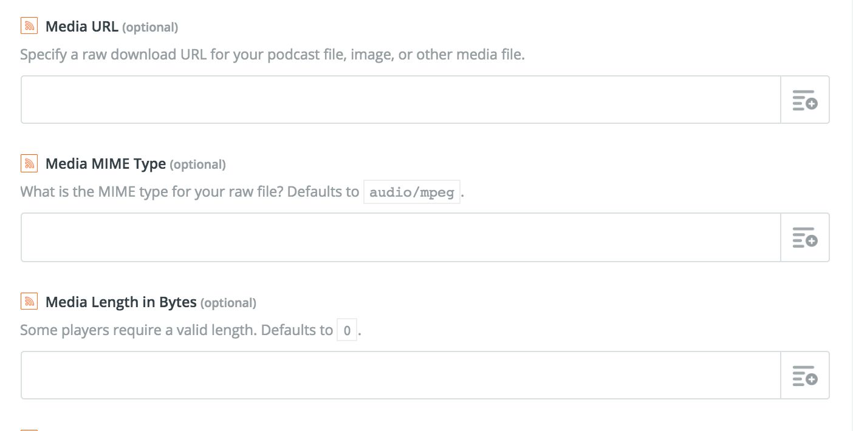This screenshot has width=853, height=431.
Task: Select the Media URL field label
Action: pyautogui.click(x=81, y=27)
